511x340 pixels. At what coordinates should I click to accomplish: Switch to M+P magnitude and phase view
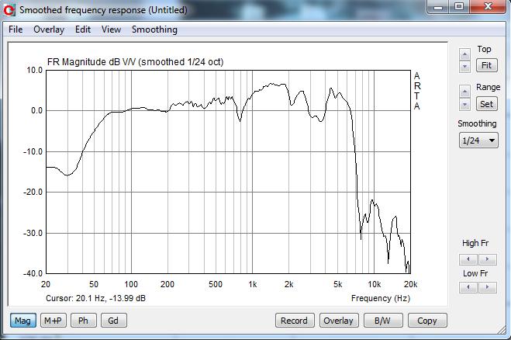[54, 321]
